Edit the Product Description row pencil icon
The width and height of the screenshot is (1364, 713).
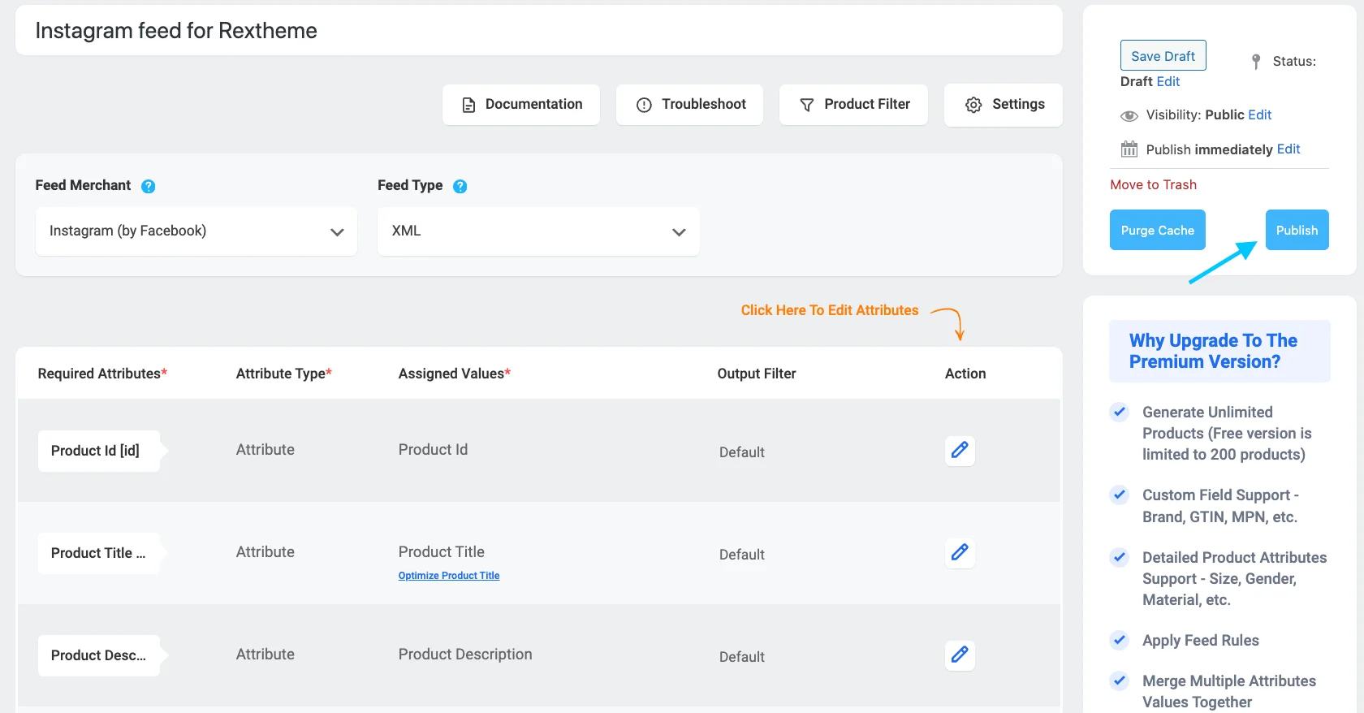[960, 655]
